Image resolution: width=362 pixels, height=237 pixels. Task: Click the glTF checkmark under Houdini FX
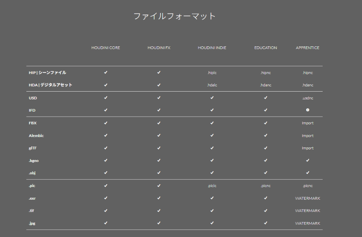159,148
